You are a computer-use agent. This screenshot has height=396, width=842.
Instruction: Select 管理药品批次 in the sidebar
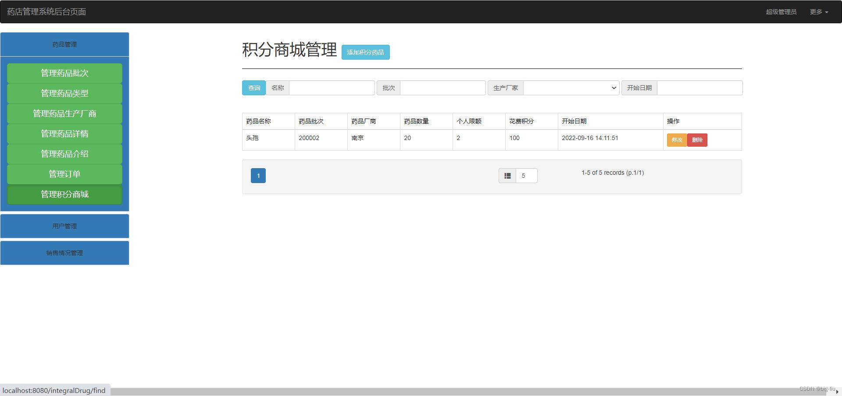click(64, 73)
